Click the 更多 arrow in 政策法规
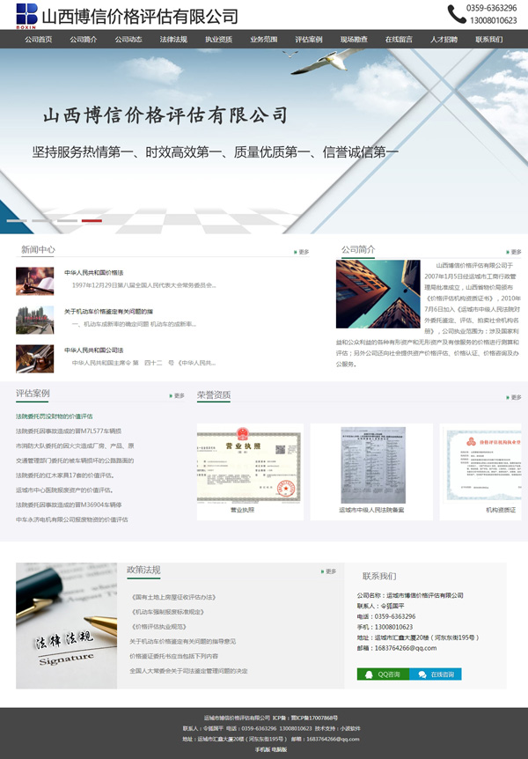The height and width of the screenshot is (759, 528). 328,571
